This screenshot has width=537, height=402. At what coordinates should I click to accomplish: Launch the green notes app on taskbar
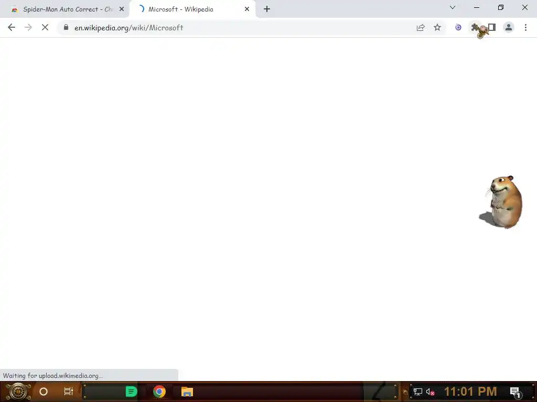point(131,392)
